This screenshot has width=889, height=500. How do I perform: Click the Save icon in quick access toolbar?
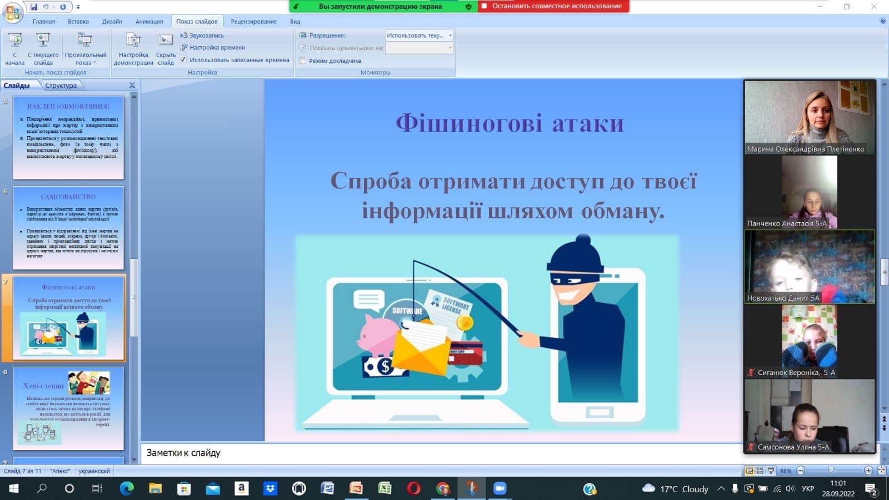coord(33,7)
